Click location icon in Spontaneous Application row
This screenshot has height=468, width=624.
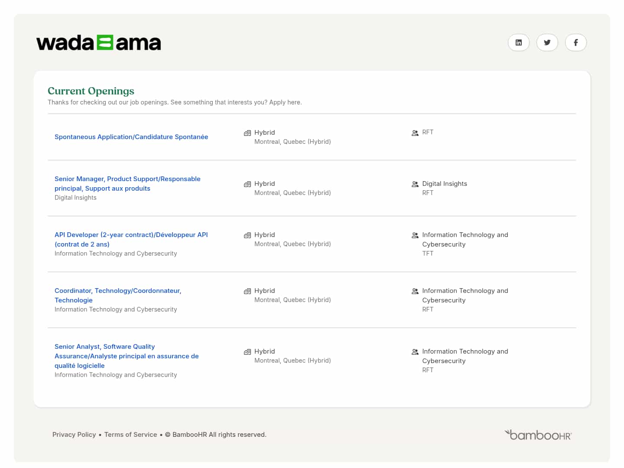[x=247, y=133]
